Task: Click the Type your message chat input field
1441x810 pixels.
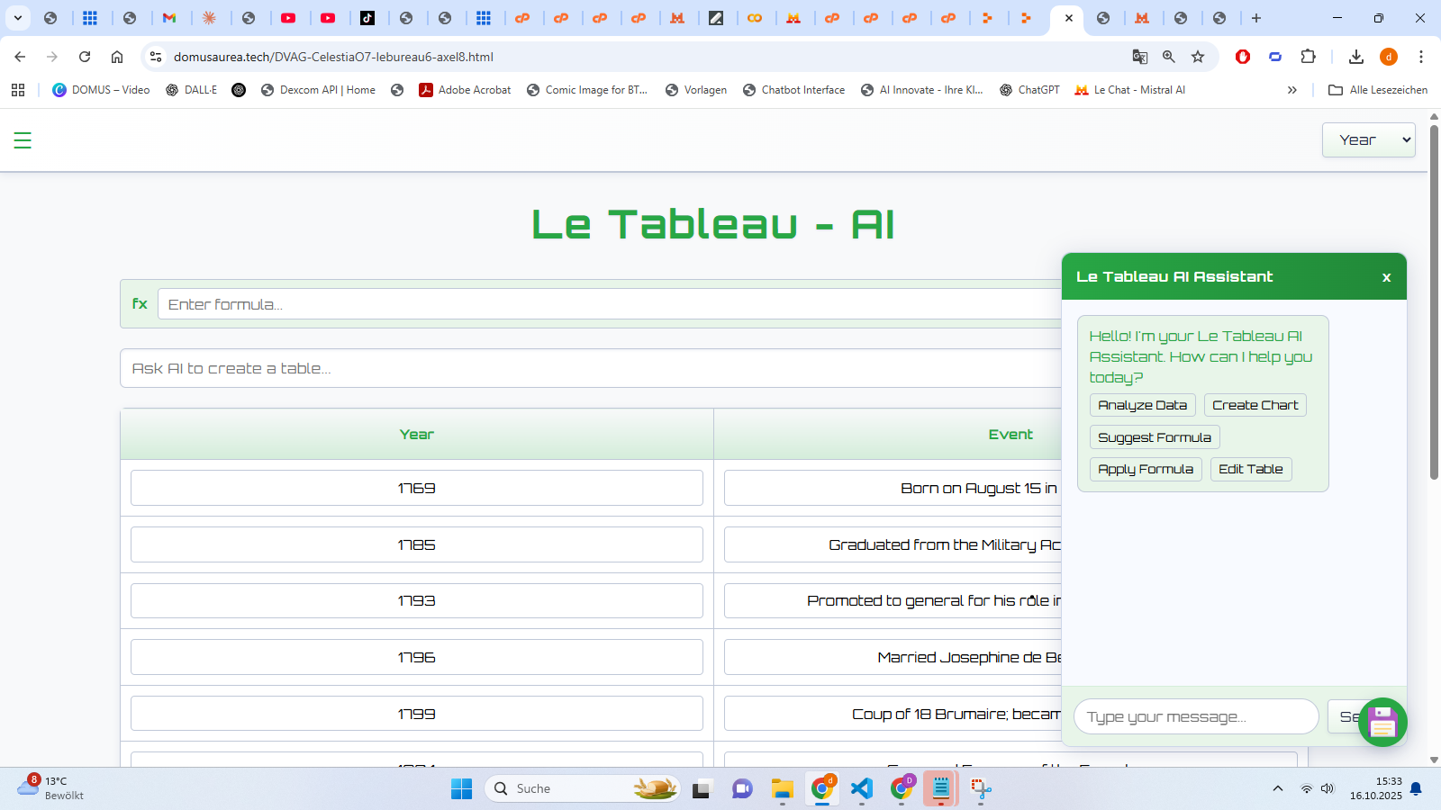Action: click(x=1195, y=716)
